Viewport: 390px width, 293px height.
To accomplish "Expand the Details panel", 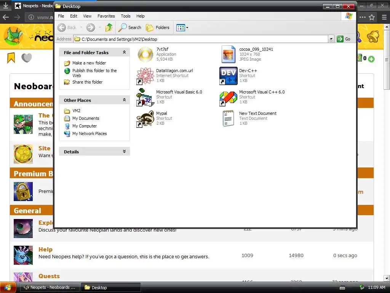I will [124, 151].
